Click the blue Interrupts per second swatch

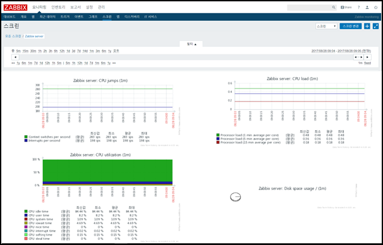pyautogui.click(x=26, y=141)
